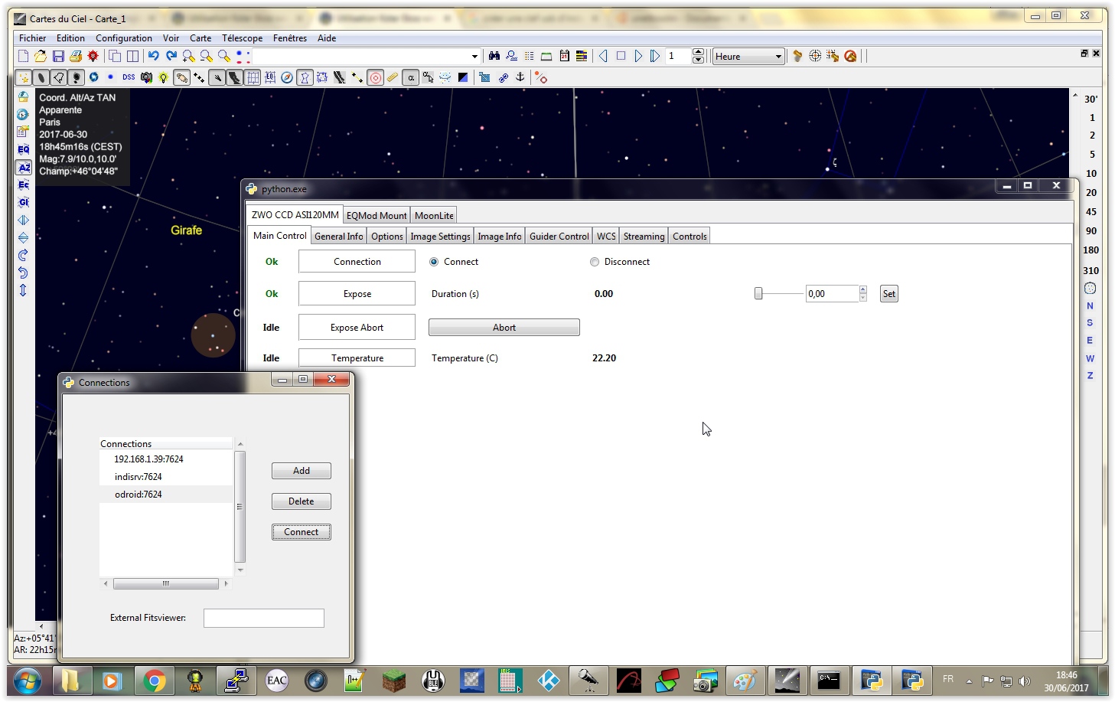
Task: Rotate the chart clockwise
Action: [x=24, y=255]
